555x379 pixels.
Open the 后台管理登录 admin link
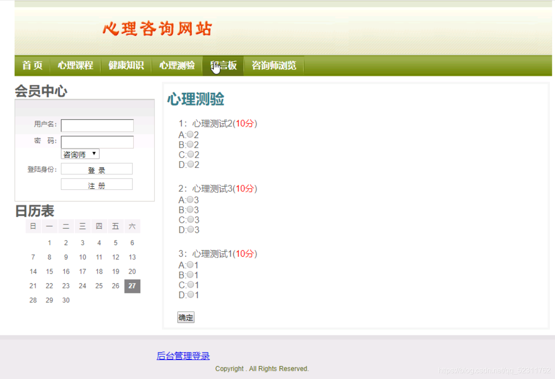point(183,356)
